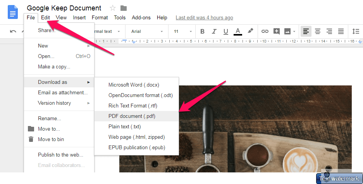Choose Email as attachment...
The height and width of the screenshot is (184, 363).
tap(59, 92)
